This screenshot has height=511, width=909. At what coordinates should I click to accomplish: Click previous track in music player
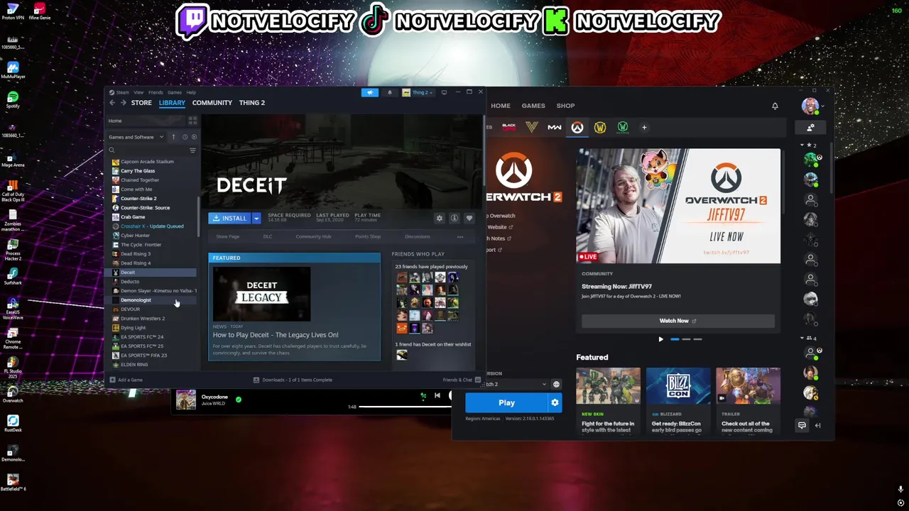437,396
